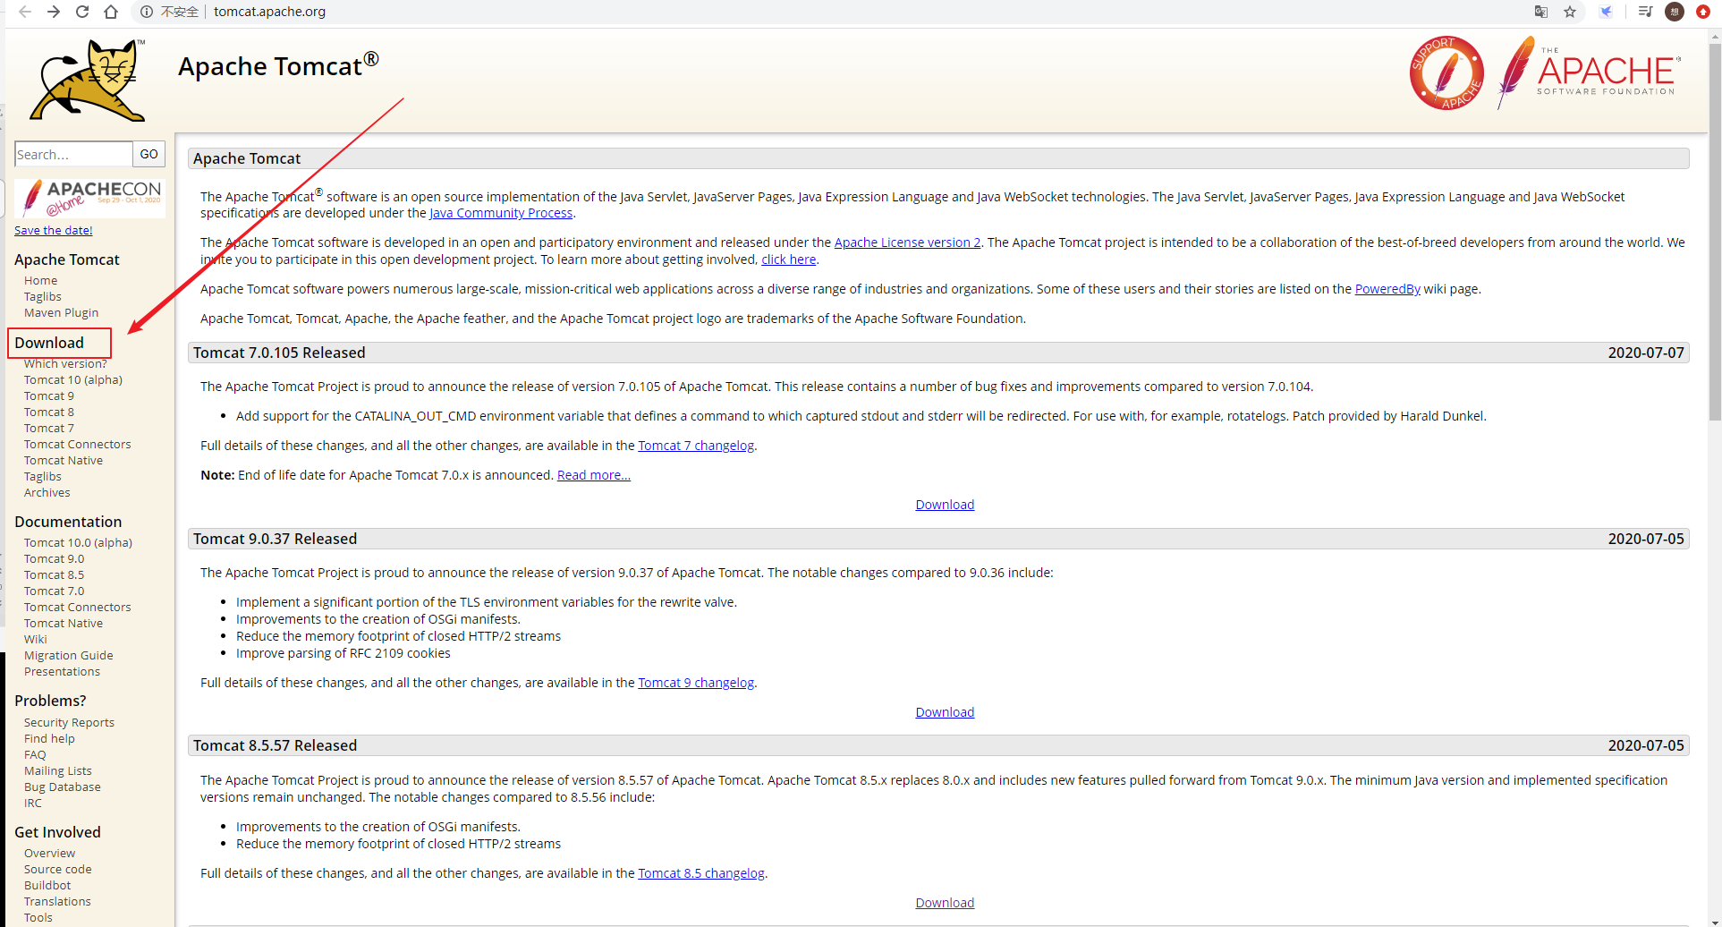1722x927 pixels.
Task: Open the Tomcat 9 download link
Action: [x=49, y=395]
